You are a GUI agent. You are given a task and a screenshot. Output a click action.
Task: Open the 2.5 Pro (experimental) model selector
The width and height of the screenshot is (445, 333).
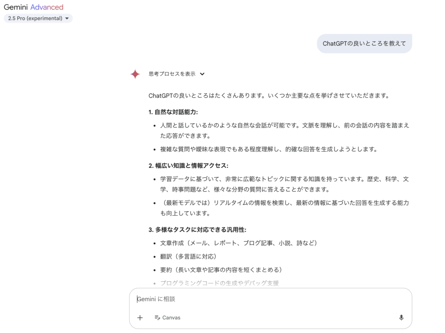pyautogui.click(x=38, y=18)
